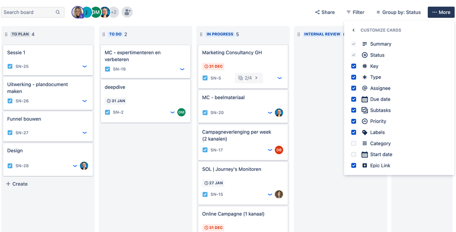This screenshot has height=232, width=456.
Task: Click the Priority icon in Customize cards
Action: pyautogui.click(x=365, y=121)
